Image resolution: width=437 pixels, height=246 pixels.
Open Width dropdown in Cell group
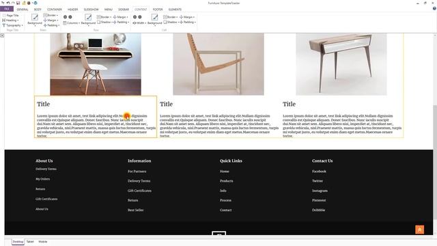click(x=139, y=23)
